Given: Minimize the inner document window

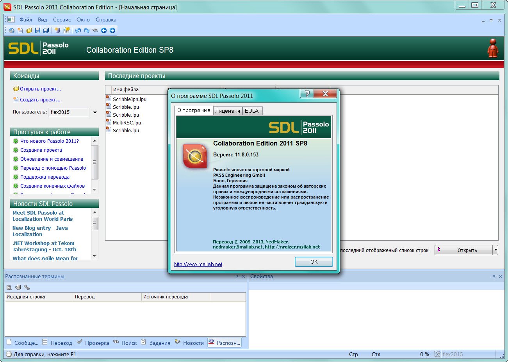Looking at the screenshot, I should click(x=483, y=20).
